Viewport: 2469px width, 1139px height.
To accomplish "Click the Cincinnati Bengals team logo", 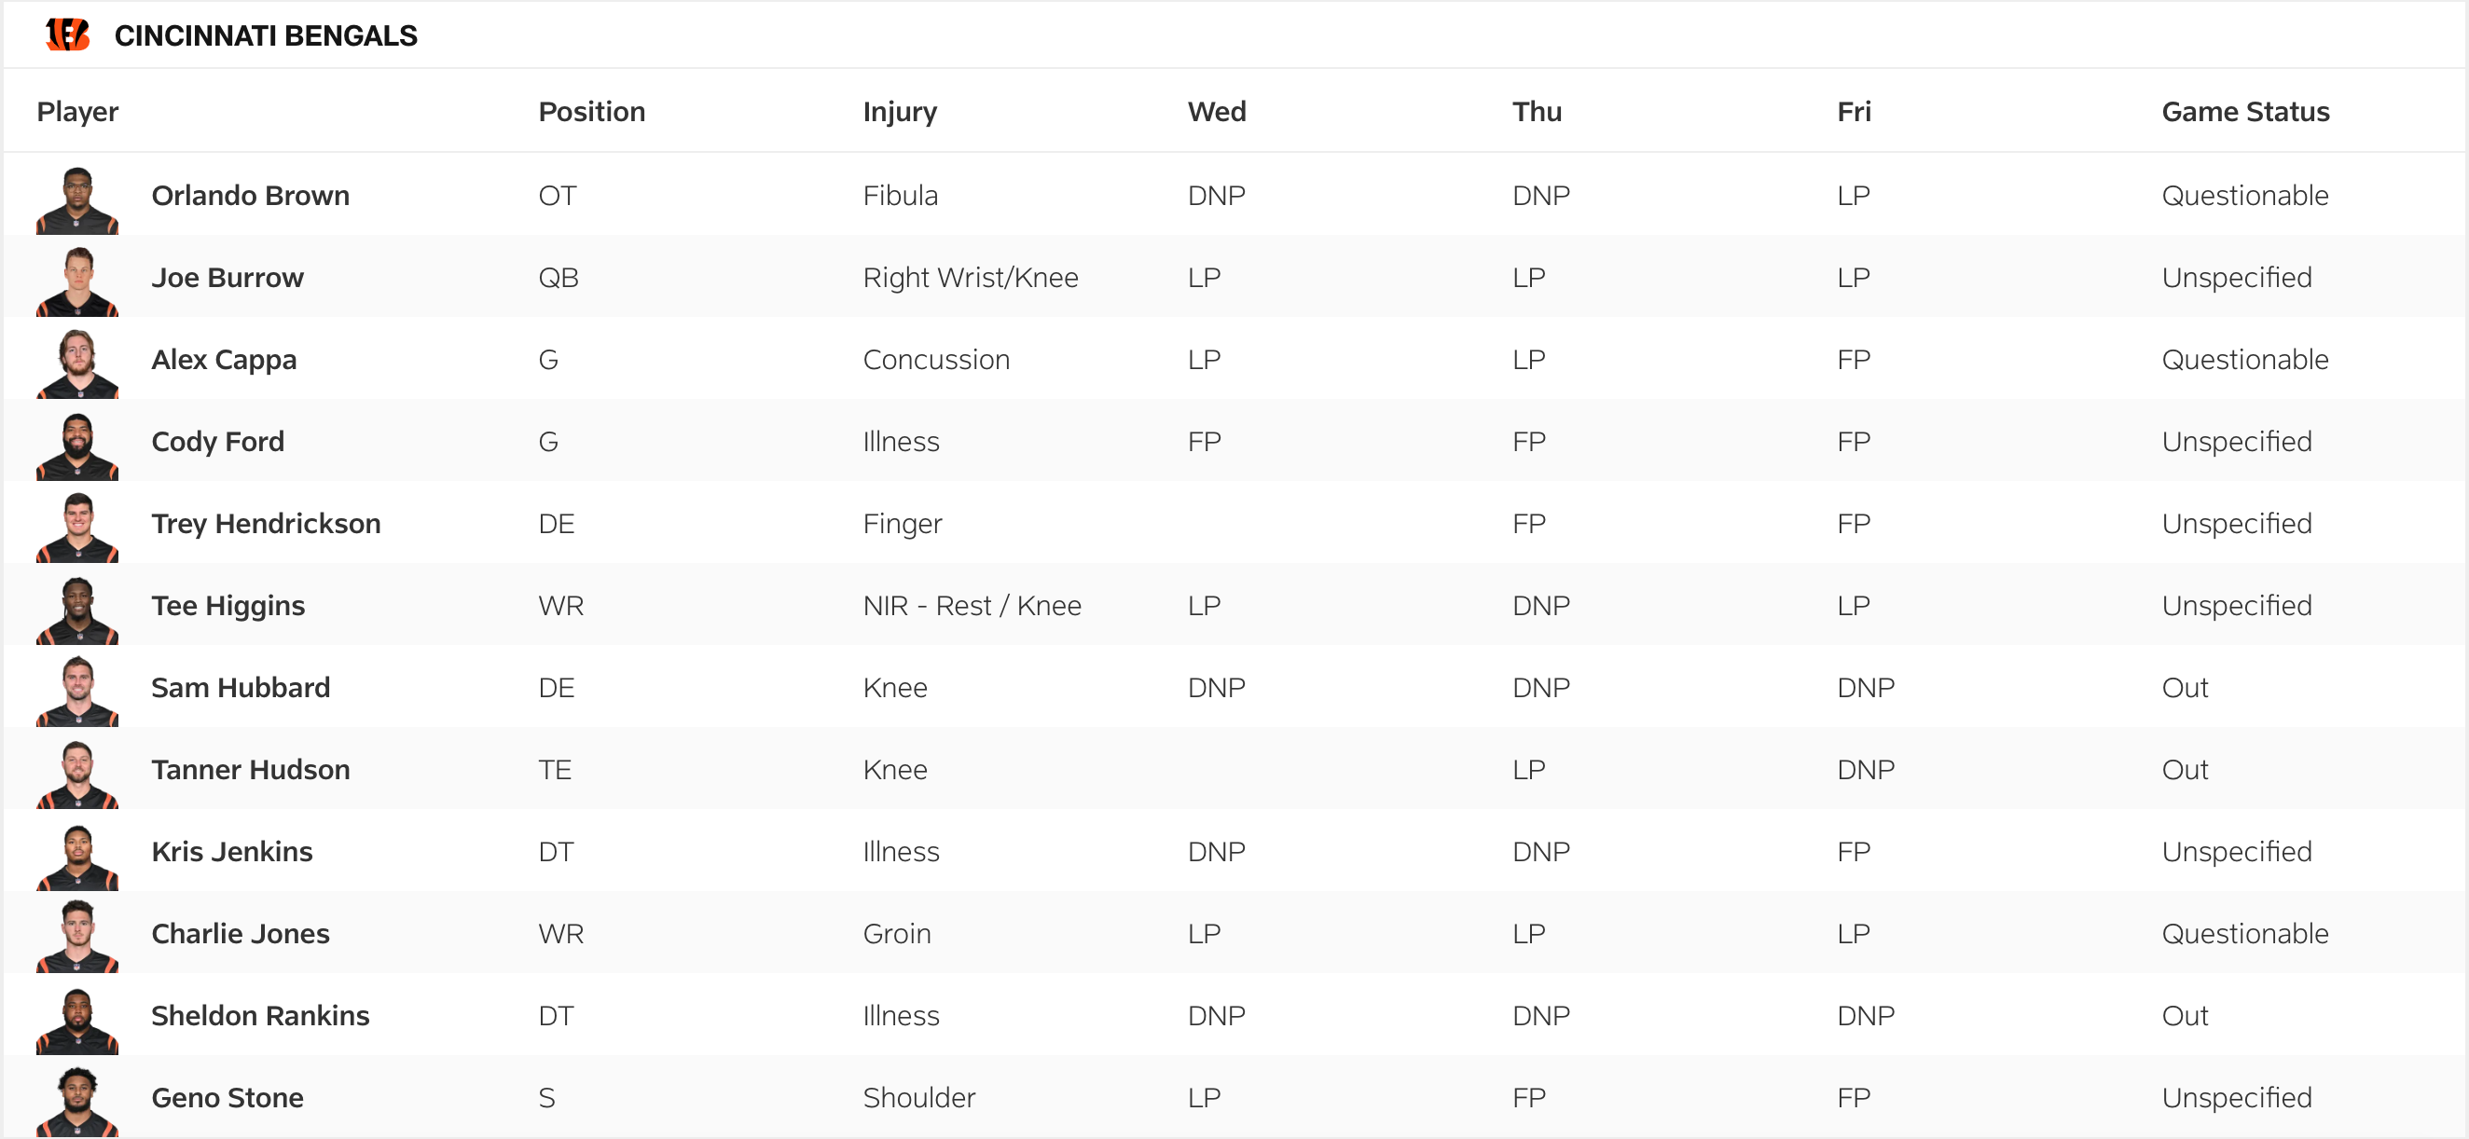I will click(x=67, y=34).
